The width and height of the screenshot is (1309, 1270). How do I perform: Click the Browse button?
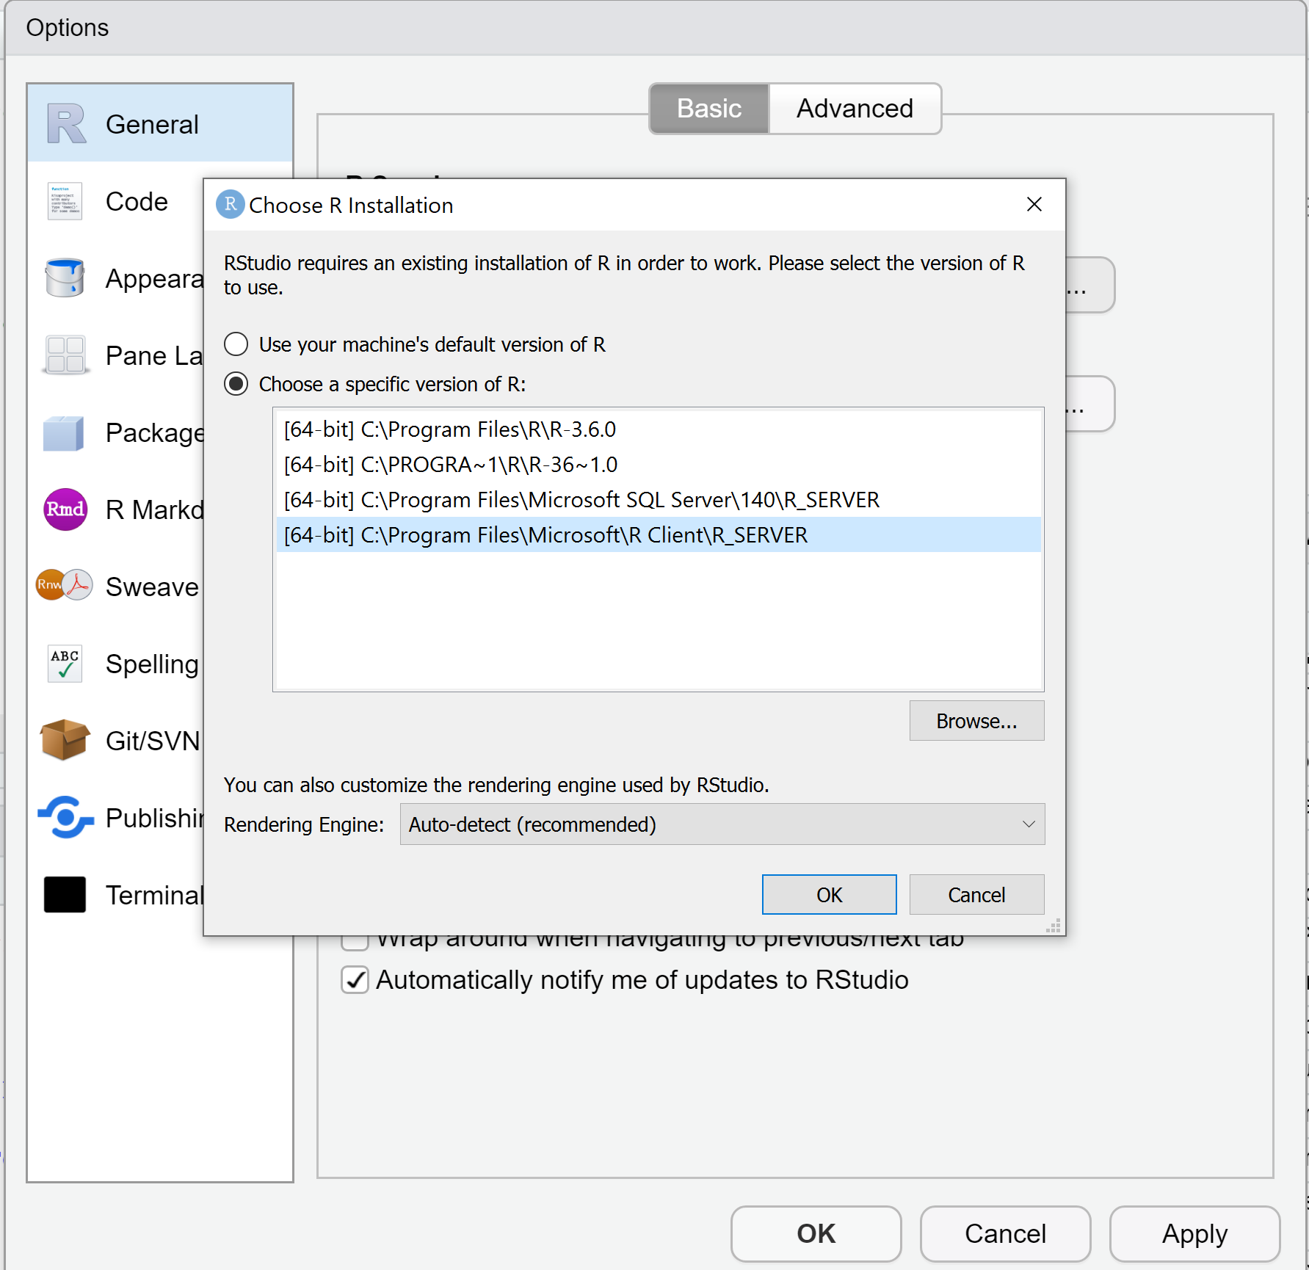pyautogui.click(x=976, y=720)
